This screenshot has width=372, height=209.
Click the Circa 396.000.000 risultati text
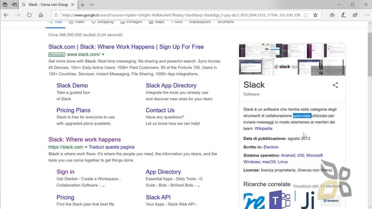86,35
